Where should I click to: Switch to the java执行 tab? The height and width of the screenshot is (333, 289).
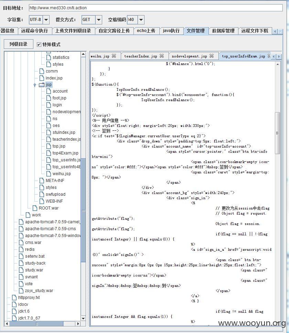171,31
